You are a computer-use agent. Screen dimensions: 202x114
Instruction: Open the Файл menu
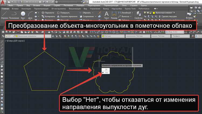pos(11,5)
